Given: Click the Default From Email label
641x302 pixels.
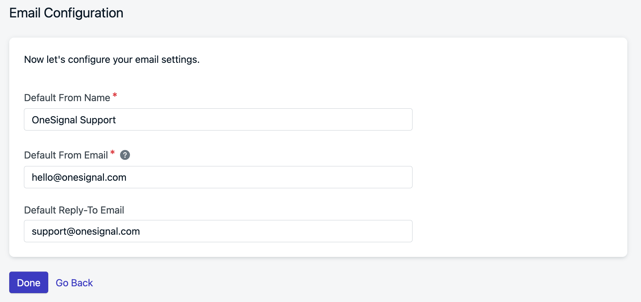Looking at the screenshot, I should pyautogui.click(x=66, y=155).
